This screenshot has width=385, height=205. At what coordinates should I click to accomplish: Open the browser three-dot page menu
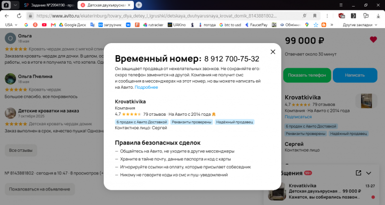tap(327, 16)
